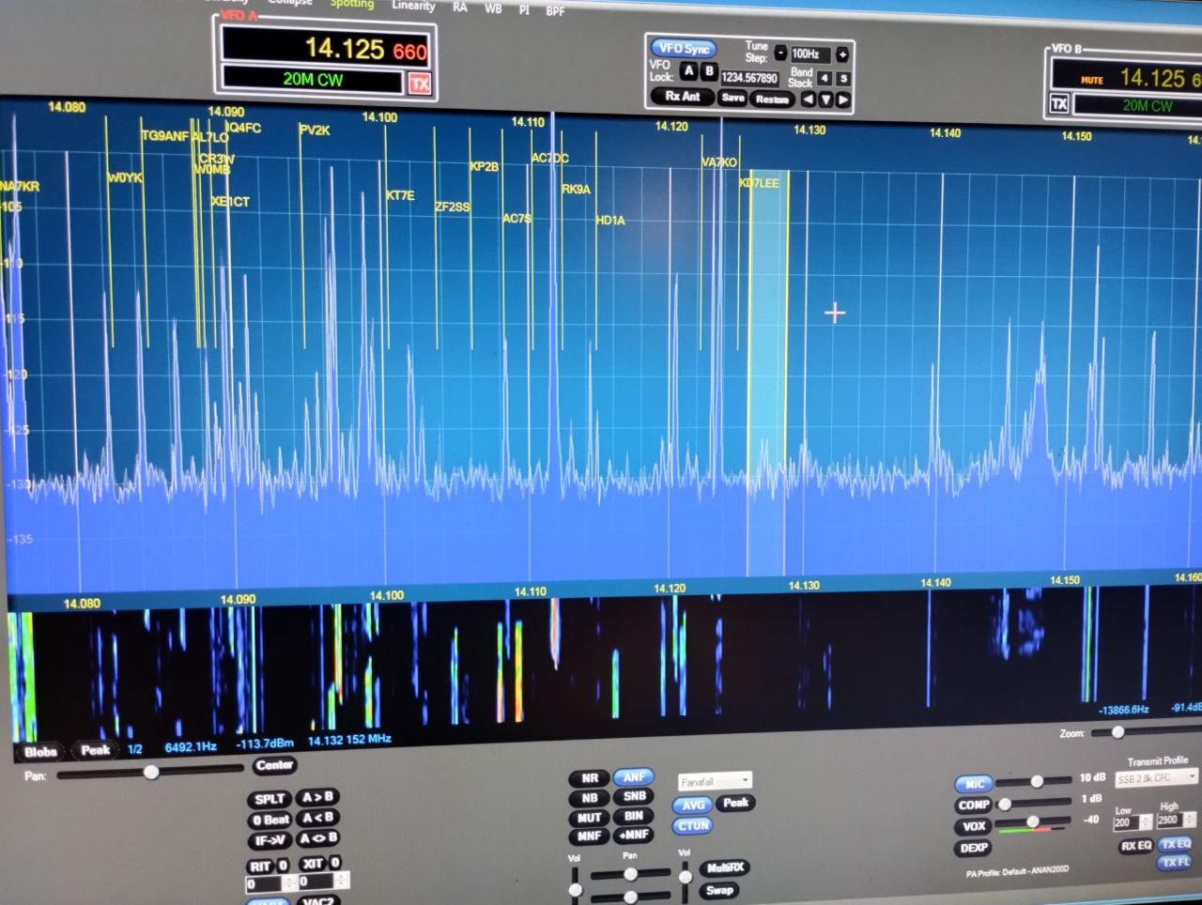
Task: Click the Restore button
Action: tap(772, 100)
